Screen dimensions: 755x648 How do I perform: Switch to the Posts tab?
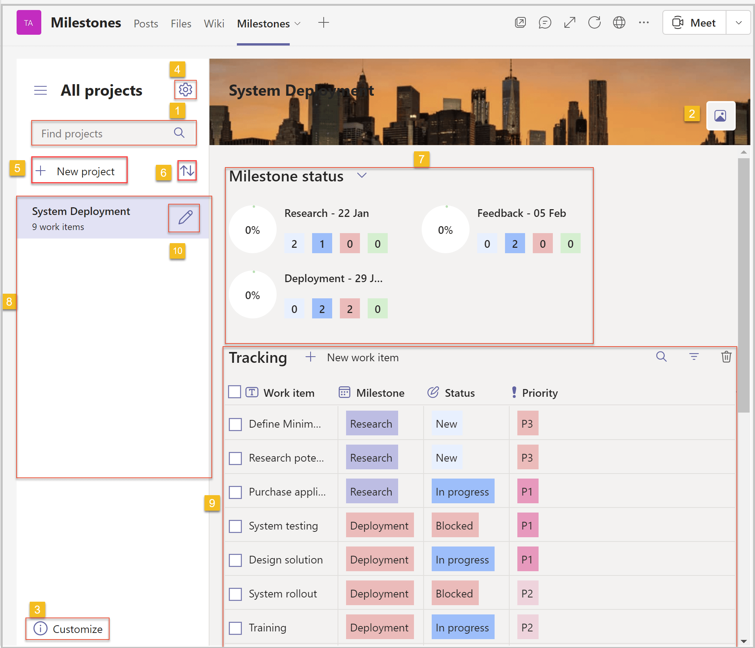tap(145, 24)
